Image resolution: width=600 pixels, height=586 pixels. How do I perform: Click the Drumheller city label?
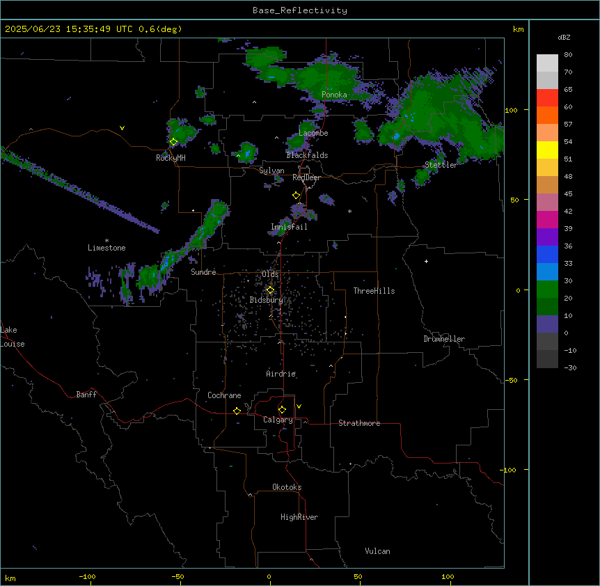point(444,339)
